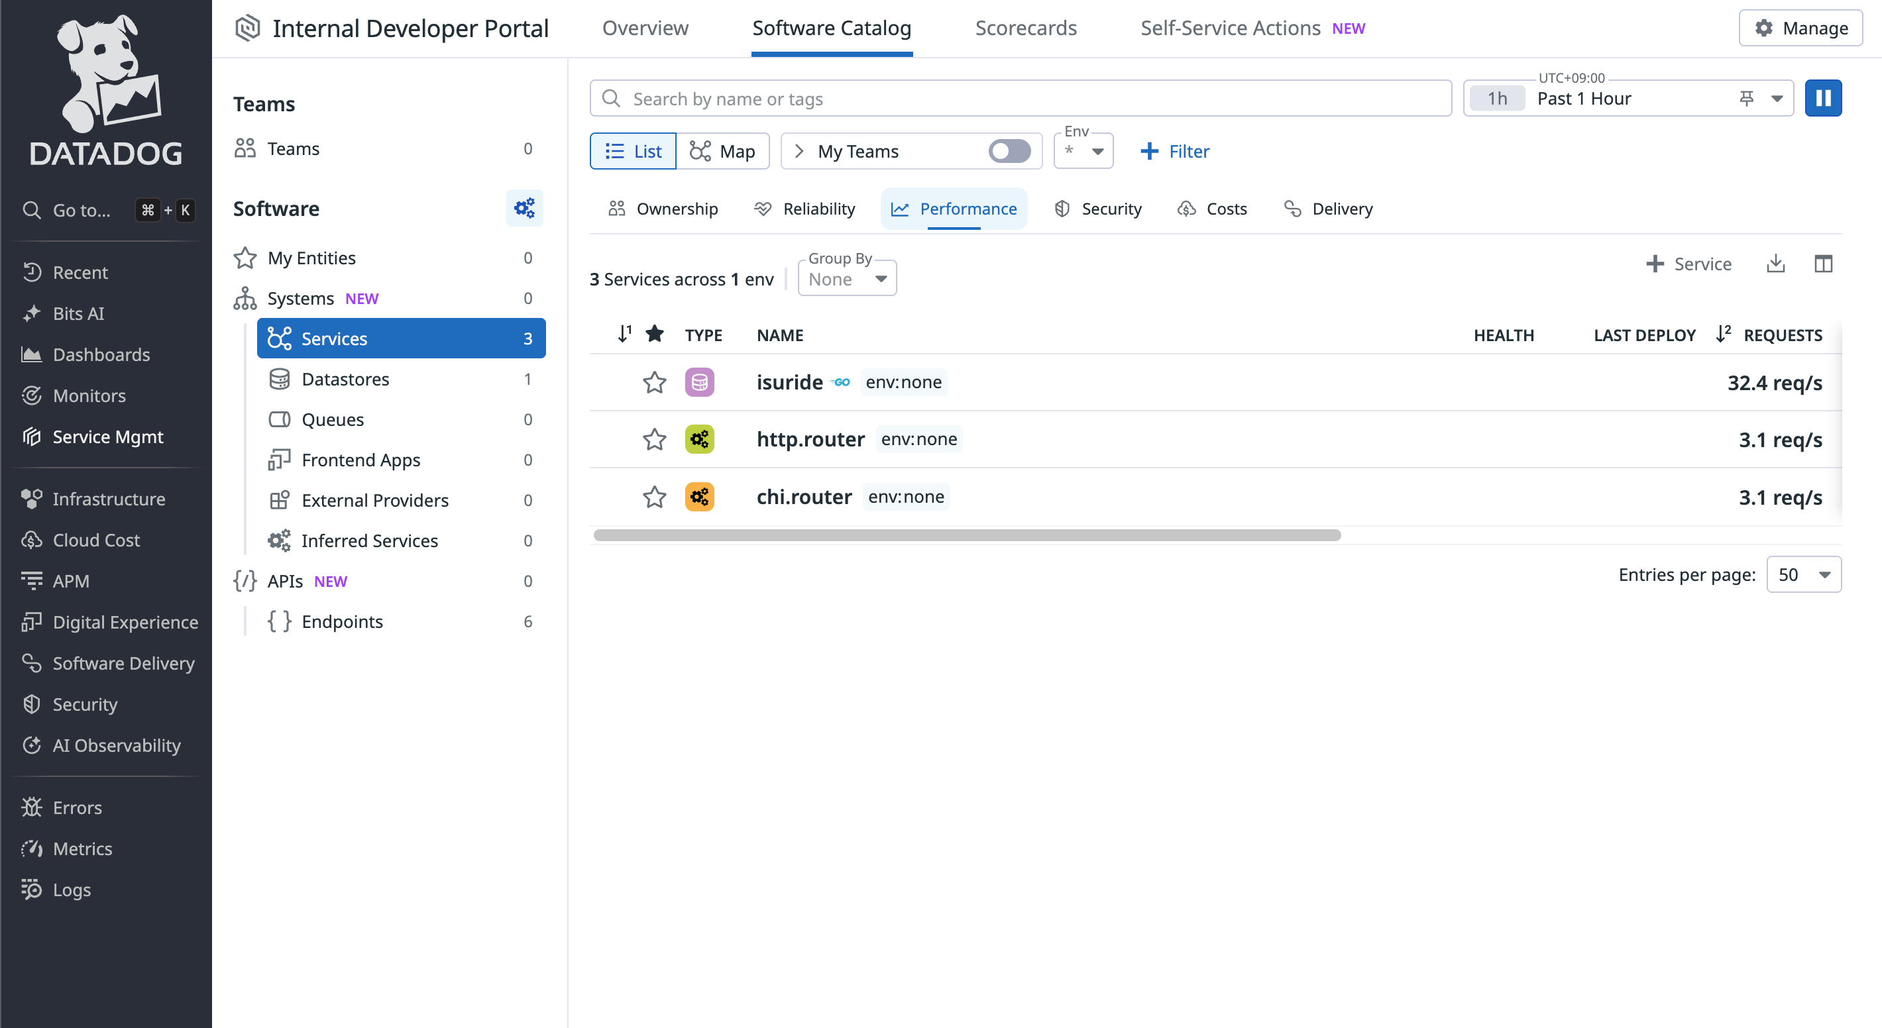Click the search by name or tags field
Image resolution: width=1882 pixels, height=1028 pixels.
pyautogui.click(x=1020, y=98)
